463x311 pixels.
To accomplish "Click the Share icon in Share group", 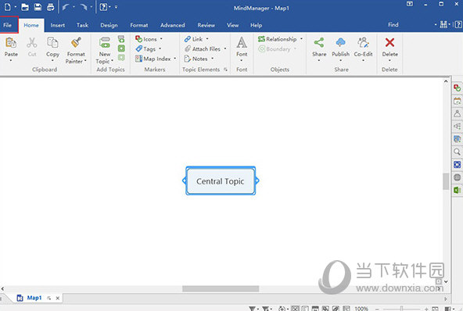I will coord(319,43).
